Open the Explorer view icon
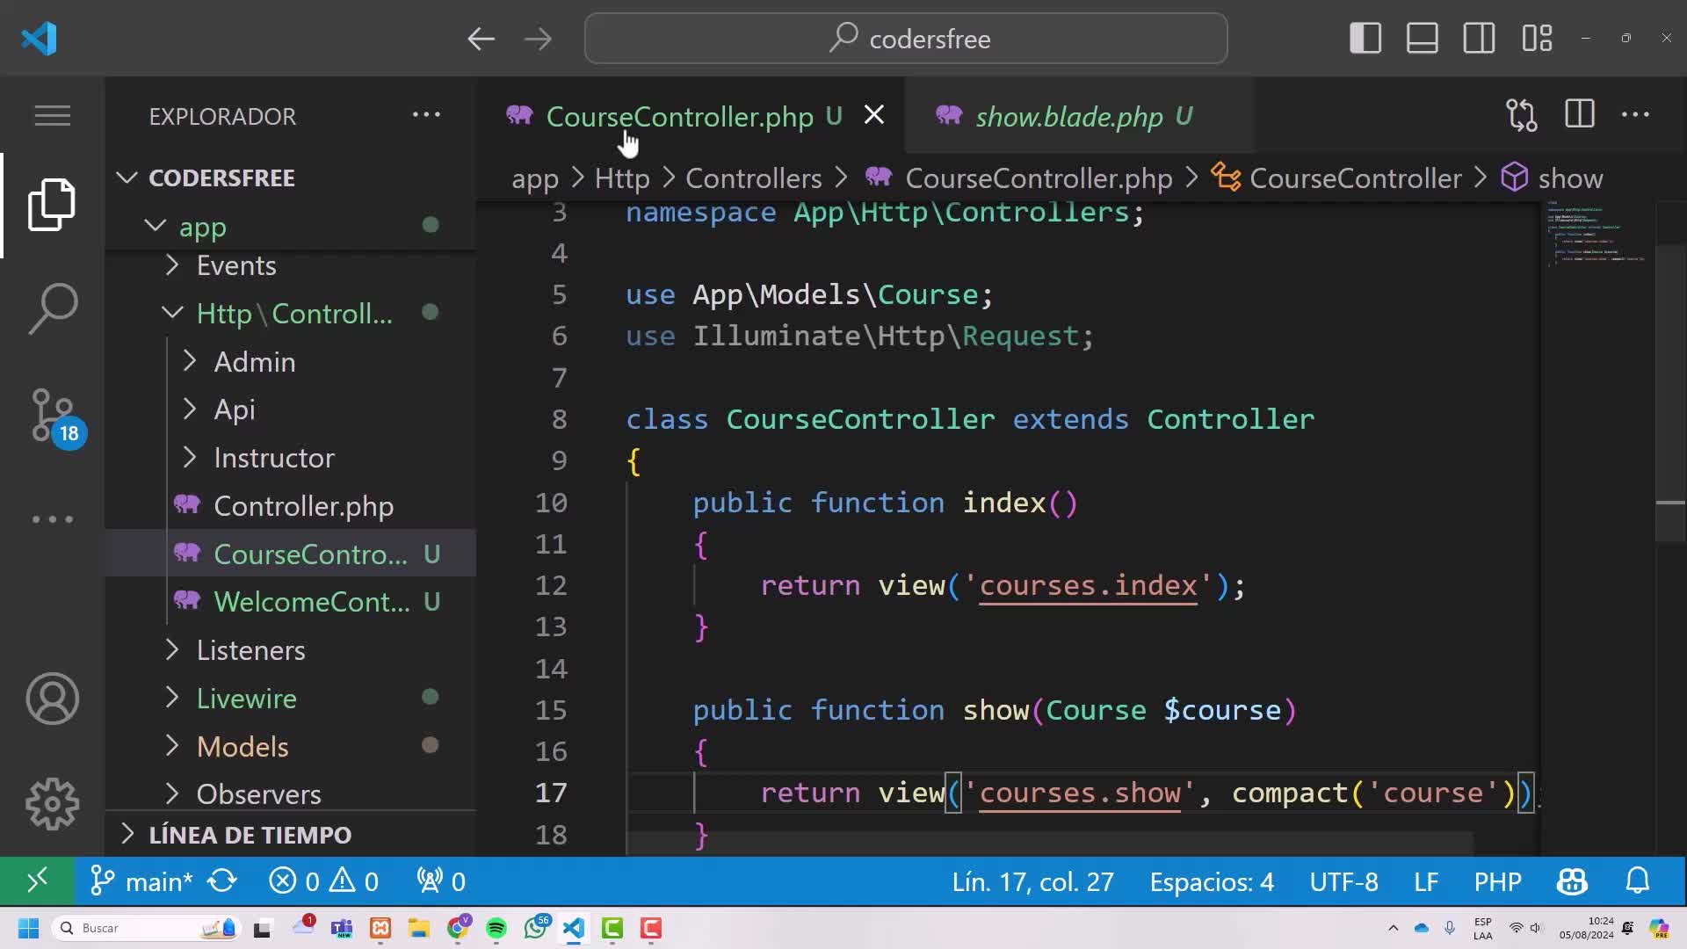The image size is (1687, 949). click(x=53, y=205)
